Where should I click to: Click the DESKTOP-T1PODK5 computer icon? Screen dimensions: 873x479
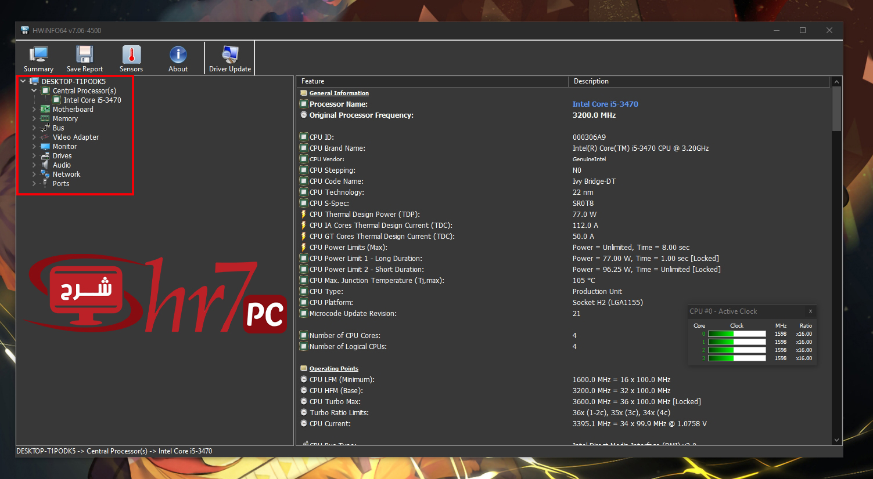(x=34, y=81)
